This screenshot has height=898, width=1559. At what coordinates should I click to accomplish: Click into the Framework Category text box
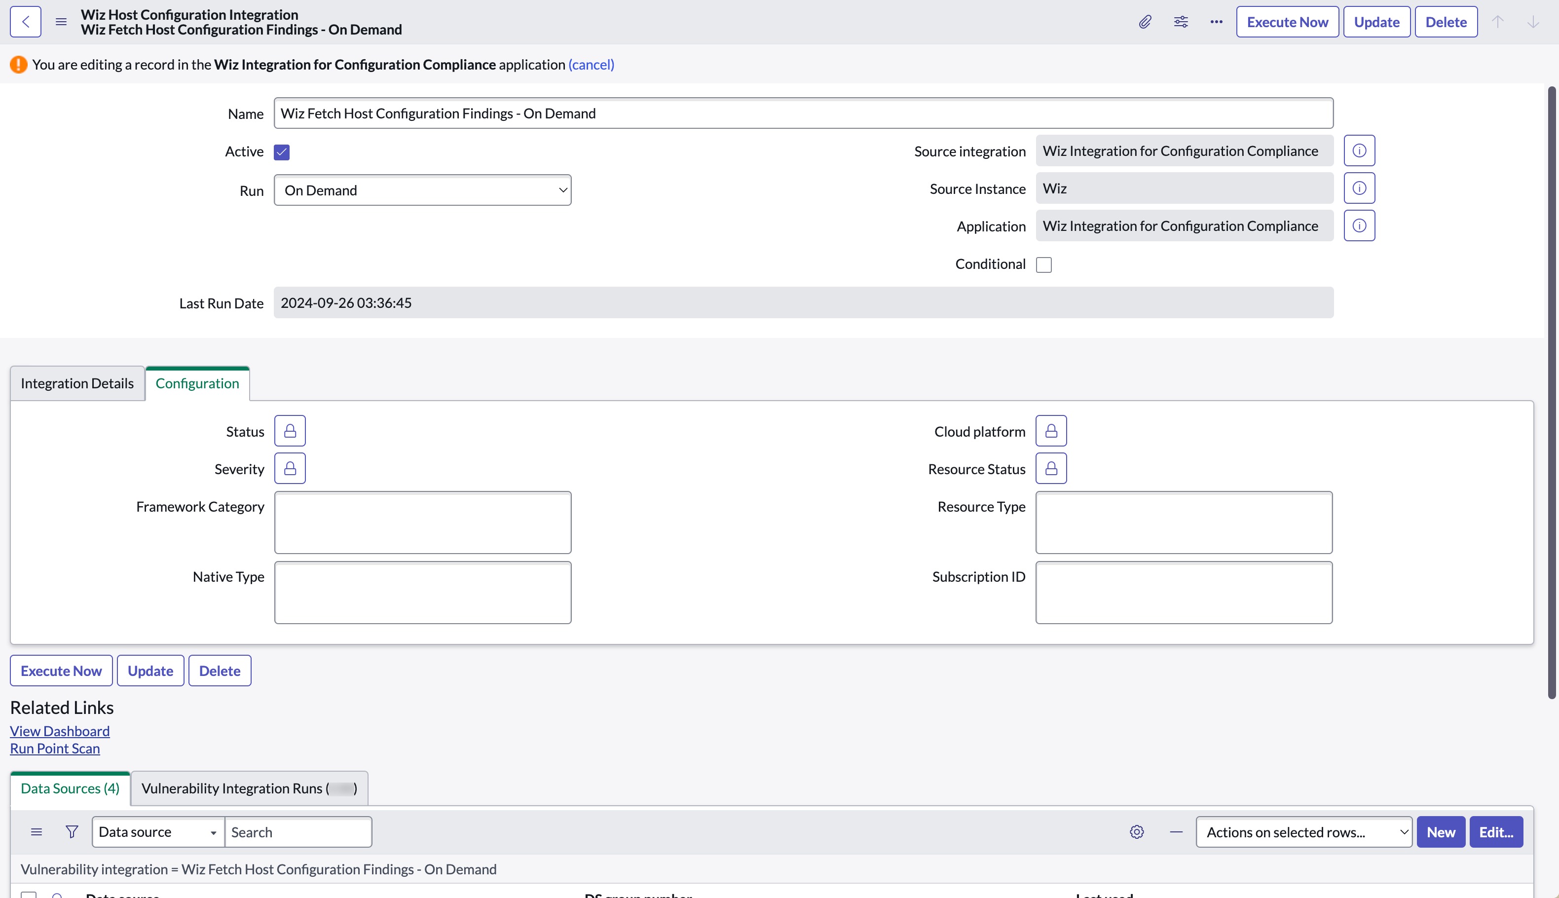(x=422, y=523)
